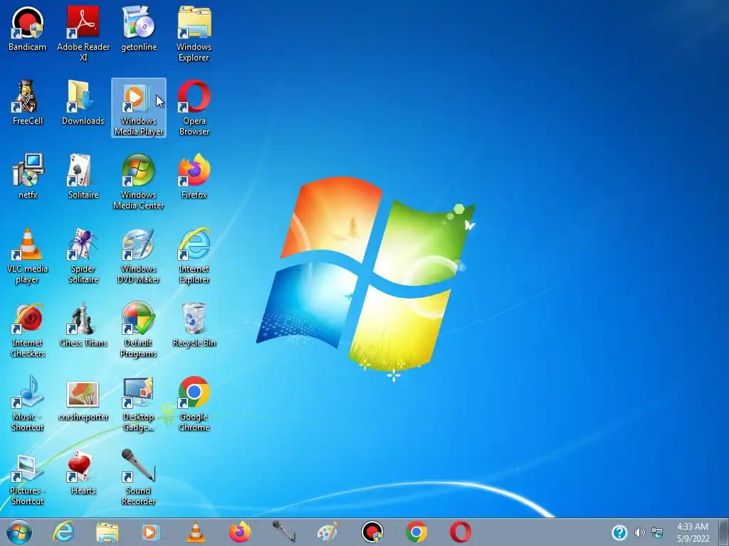Image resolution: width=729 pixels, height=546 pixels.
Task: Select the Desktop Gadgets icon
Action: (139, 403)
